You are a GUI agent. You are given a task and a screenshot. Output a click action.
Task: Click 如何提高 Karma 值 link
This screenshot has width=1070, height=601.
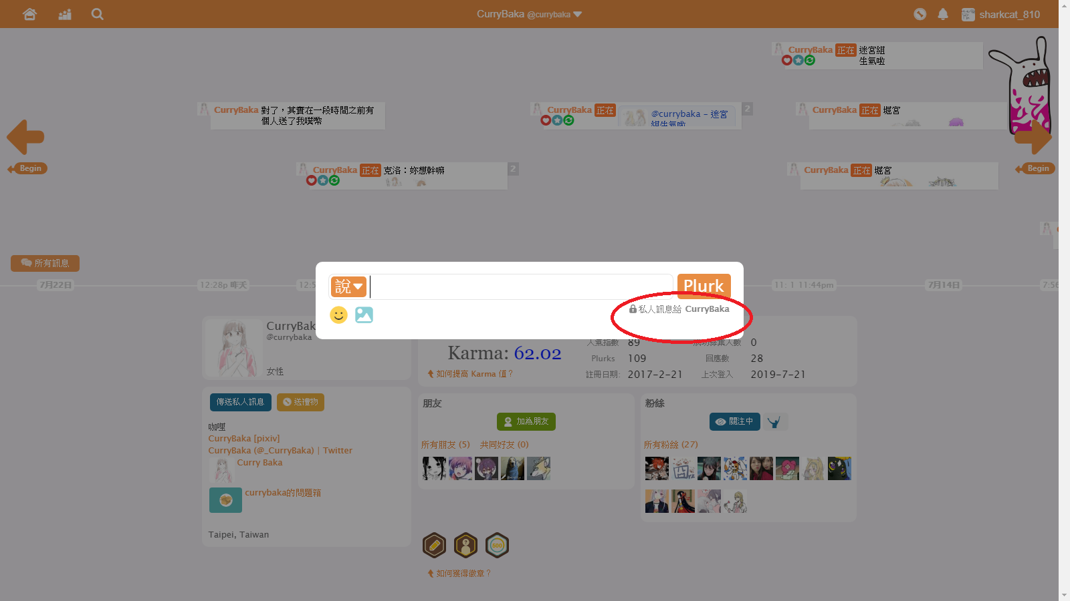(x=470, y=374)
